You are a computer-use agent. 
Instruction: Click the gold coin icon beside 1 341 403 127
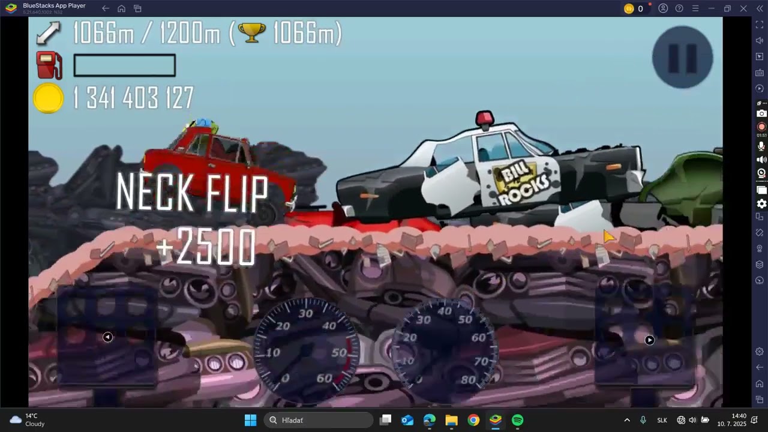(x=49, y=98)
